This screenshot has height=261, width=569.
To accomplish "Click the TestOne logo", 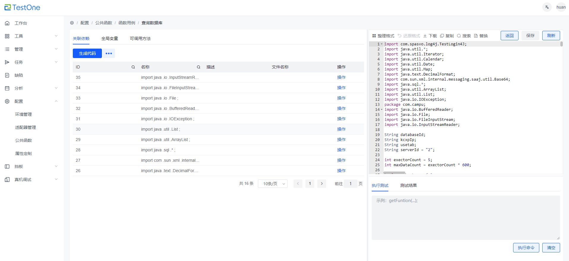I will point(22,7).
